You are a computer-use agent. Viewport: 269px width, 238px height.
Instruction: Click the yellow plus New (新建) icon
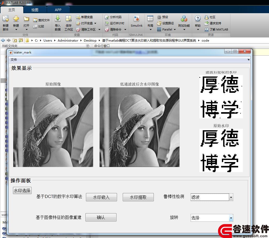point(16,19)
